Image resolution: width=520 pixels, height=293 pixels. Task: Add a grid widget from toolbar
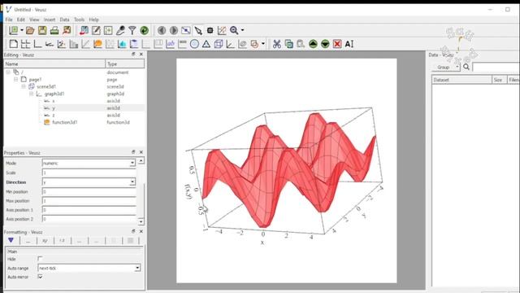(25, 44)
